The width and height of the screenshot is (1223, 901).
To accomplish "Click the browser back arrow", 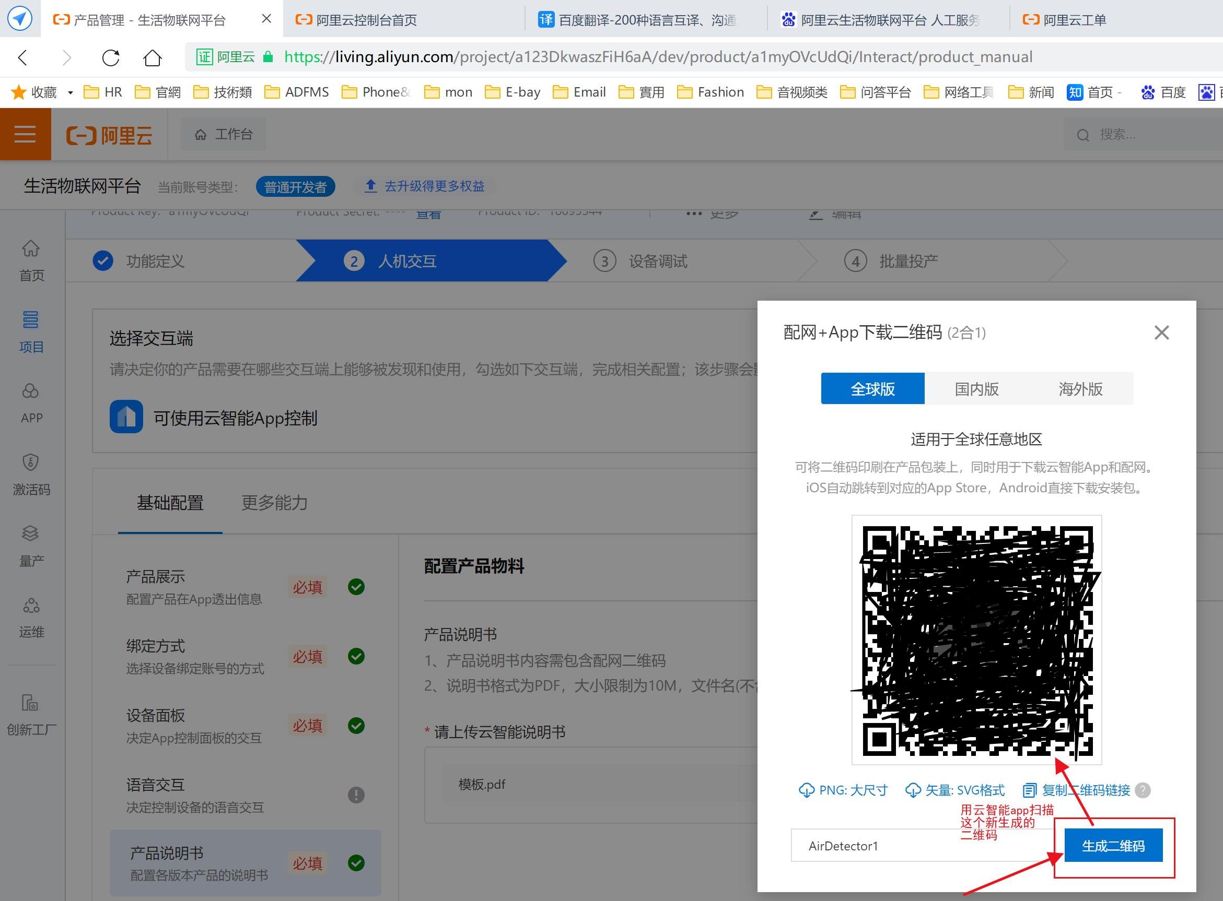I will pyautogui.click(x=22, y=57).
